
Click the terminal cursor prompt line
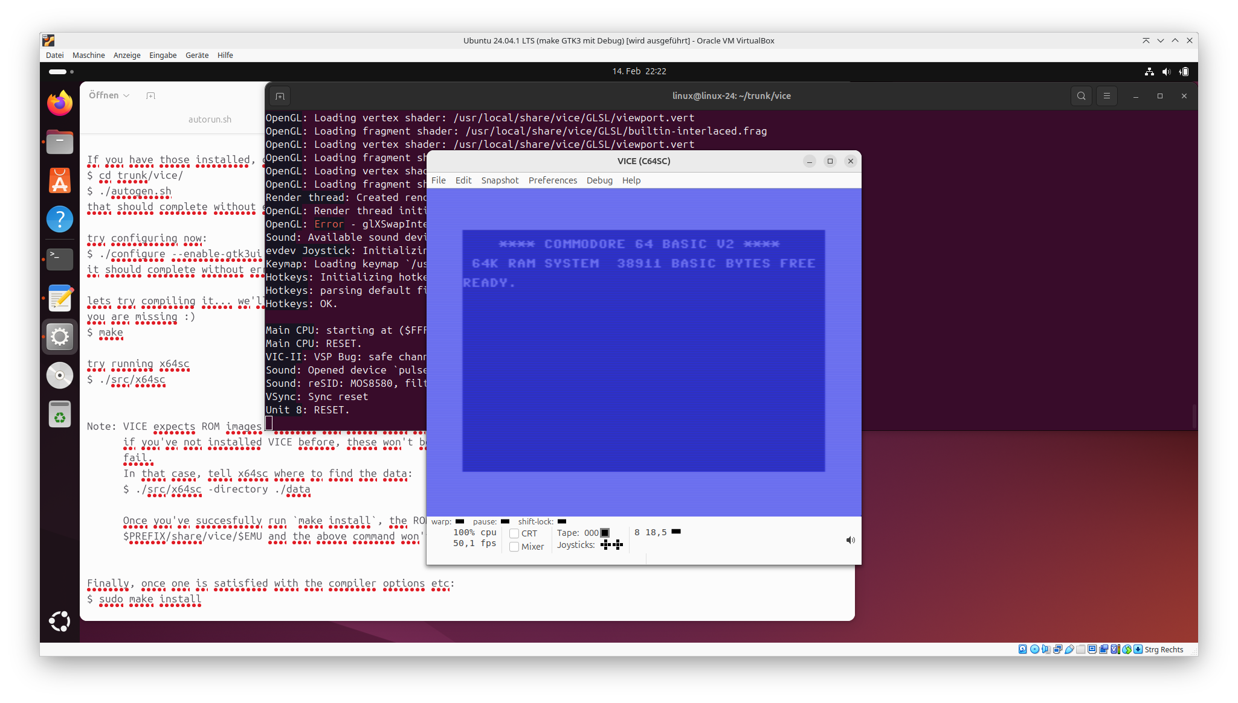[269, 424]
